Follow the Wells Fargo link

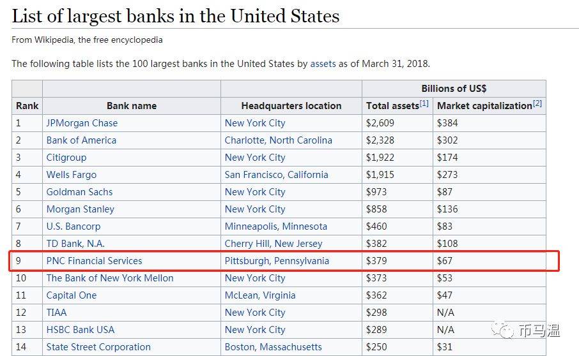pos(71,175)
